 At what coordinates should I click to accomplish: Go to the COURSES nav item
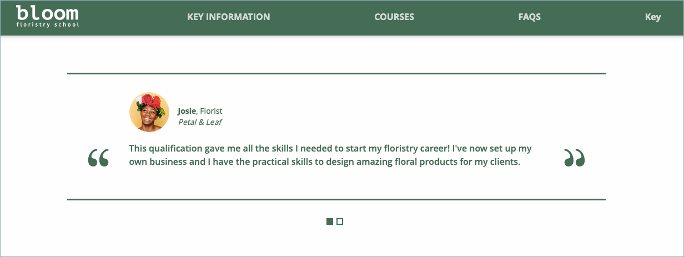[394, 17]
